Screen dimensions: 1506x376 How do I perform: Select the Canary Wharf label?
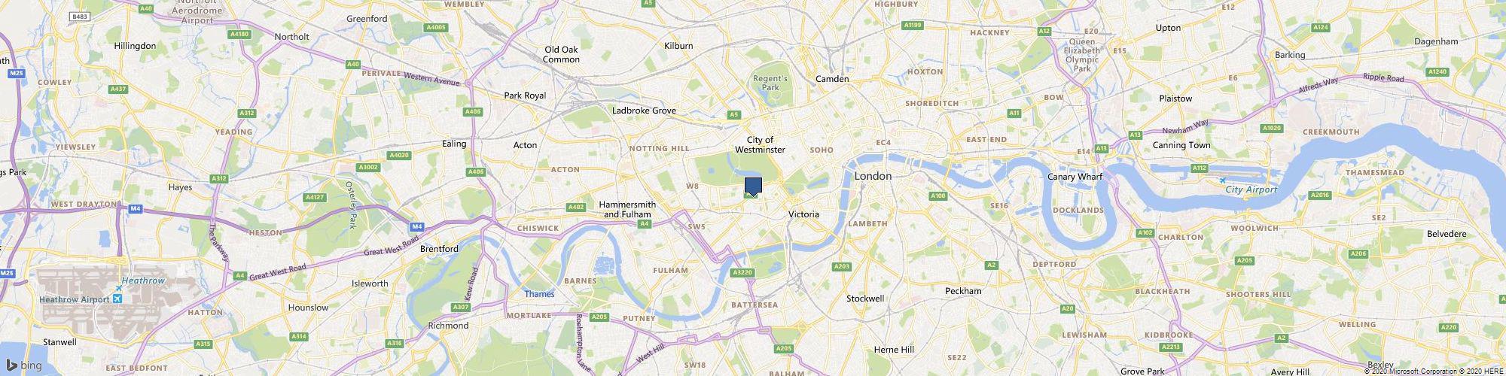tap(1075, 177)
